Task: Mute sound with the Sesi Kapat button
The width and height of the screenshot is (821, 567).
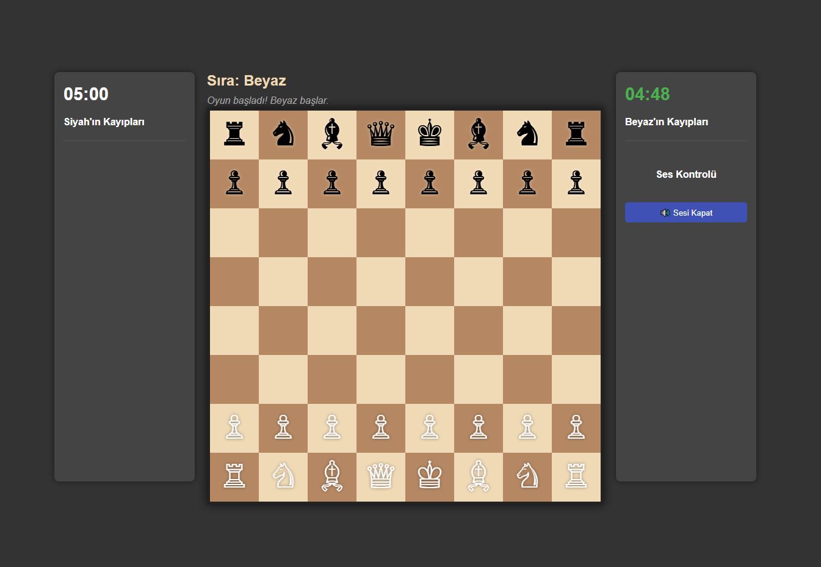Action: click(685, 213)
